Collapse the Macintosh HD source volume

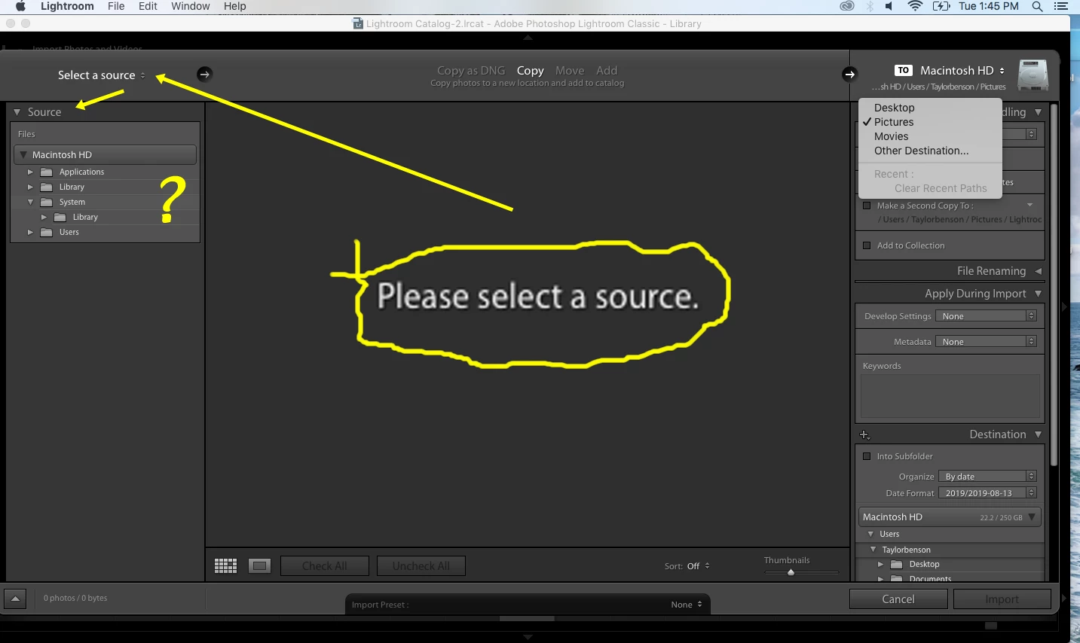point(23,154)
